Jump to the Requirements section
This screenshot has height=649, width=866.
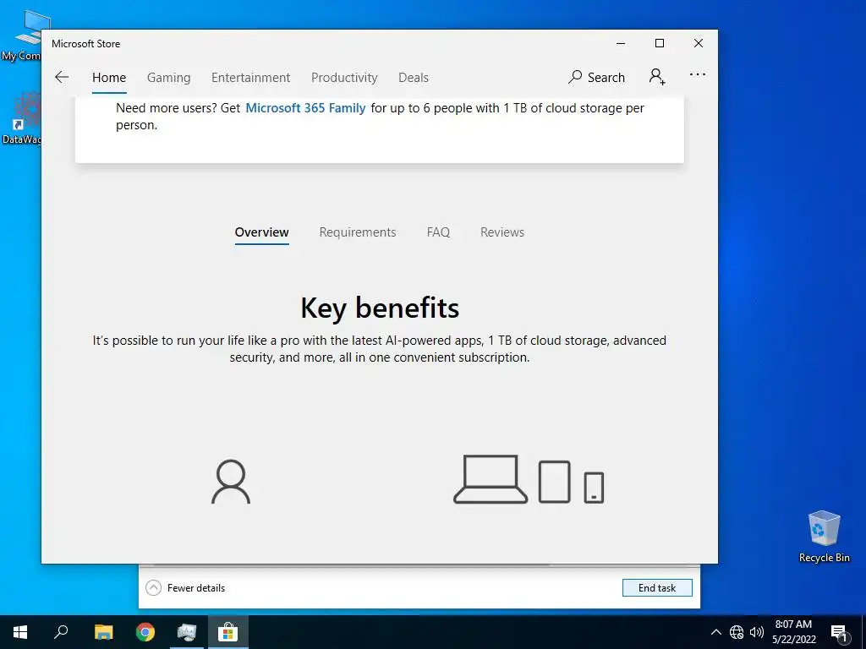358,232
